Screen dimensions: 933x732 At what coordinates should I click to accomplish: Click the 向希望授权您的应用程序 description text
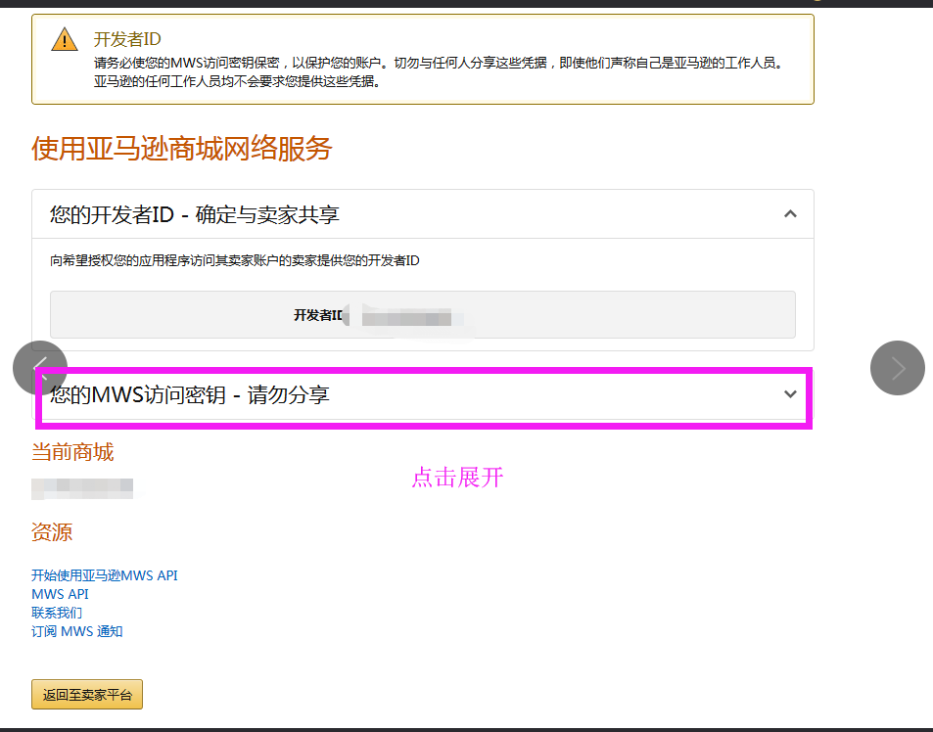(234, 260)
